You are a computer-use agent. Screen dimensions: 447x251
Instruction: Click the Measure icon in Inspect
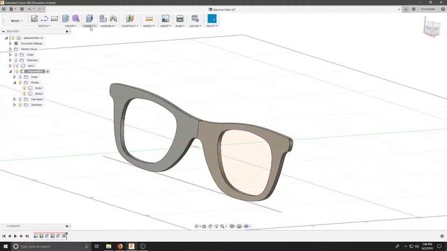[x=149, y=19]
